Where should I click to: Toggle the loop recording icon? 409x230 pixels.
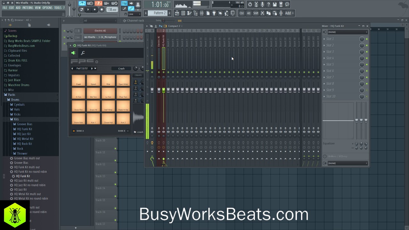(114, 4)
